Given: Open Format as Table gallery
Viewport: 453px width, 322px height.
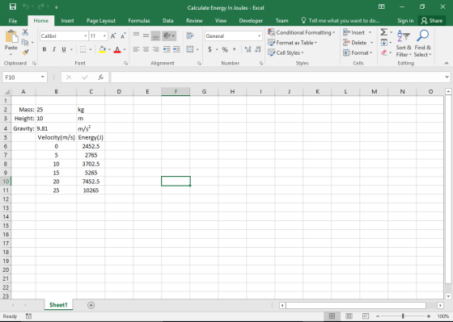Looking at the screenshot, I should pos(292,43).
